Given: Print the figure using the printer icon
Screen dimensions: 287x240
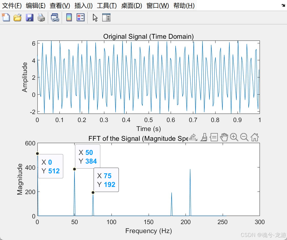Looking at the screenshot, I should point(41,18).
